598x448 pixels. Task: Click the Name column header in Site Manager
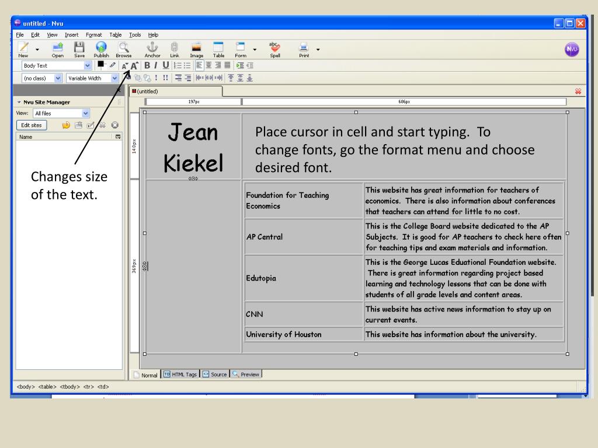tap(65, 136)
